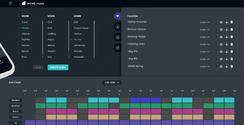Click the refresh history side icon
Screen dimensions: 244x125
coord(117,48)
